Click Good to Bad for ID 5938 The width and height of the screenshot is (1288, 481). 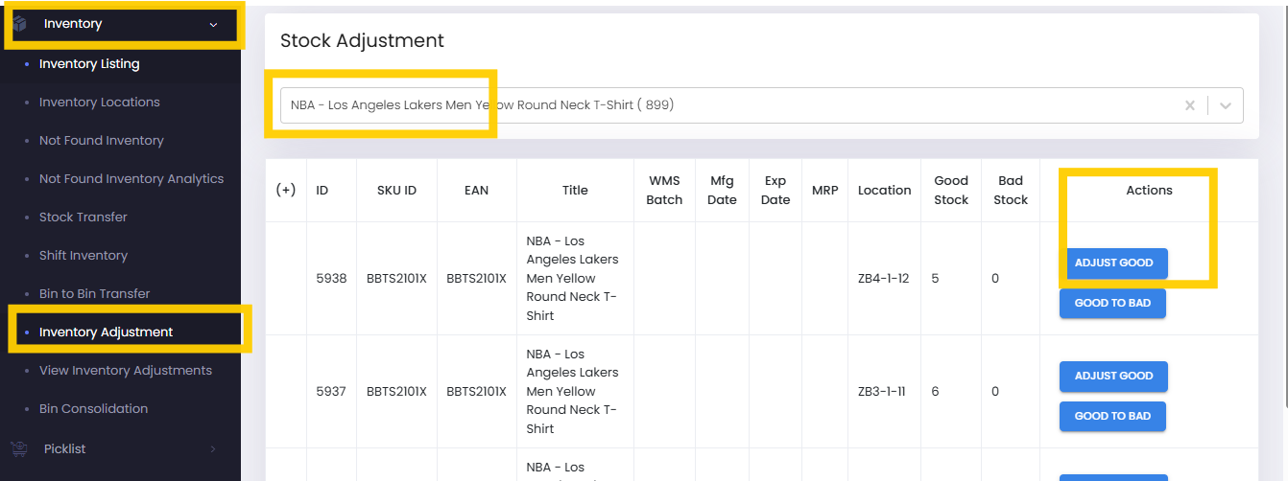tap(1112, 304)
